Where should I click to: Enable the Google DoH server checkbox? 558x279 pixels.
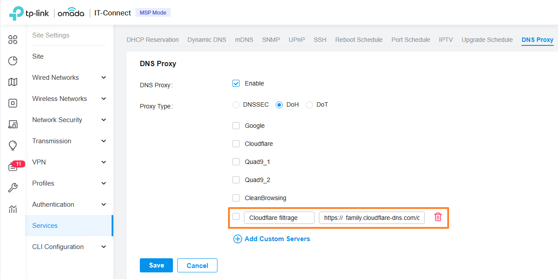click(x=236, y=125)
